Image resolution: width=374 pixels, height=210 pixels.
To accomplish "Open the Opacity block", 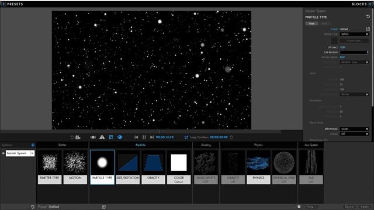I will 153,167.
